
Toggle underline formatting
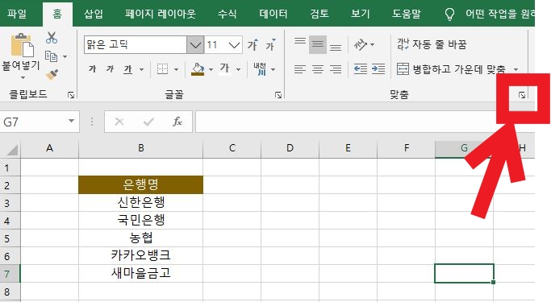pos(128,69)
